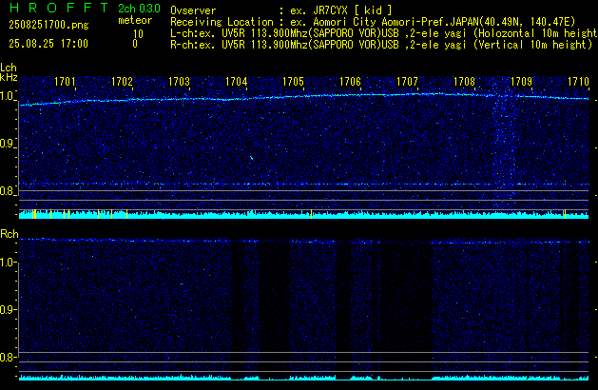Click the yellow spike in Lch level bar near 1710
This screenshot has height=390, width=598.
point(565,214)
